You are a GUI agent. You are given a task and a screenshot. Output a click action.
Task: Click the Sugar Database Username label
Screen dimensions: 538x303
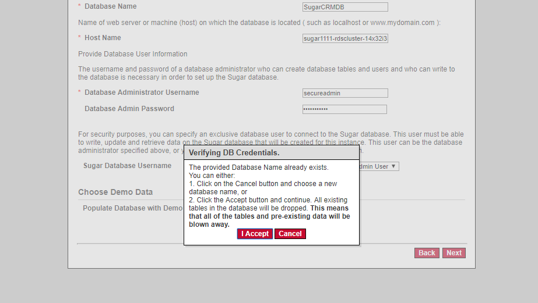point(127,166)
